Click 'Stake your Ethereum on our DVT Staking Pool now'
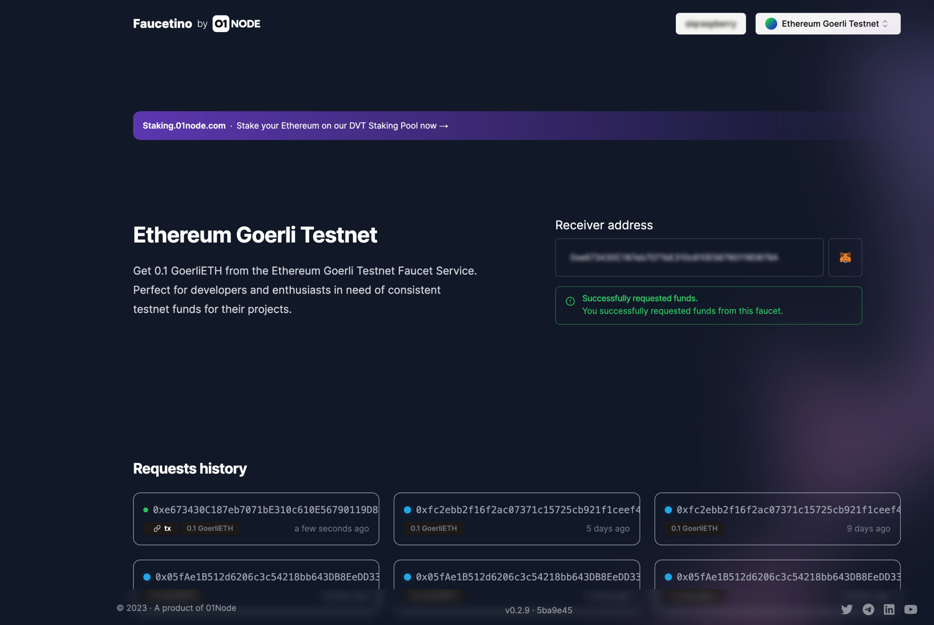Viewport: 934px width, 625px height. click(x=342, y=125)
